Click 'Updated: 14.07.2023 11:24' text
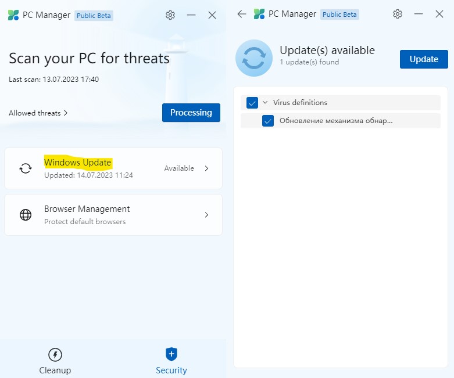The width and height of the screenshot is (454, 378). pos(88,175)
